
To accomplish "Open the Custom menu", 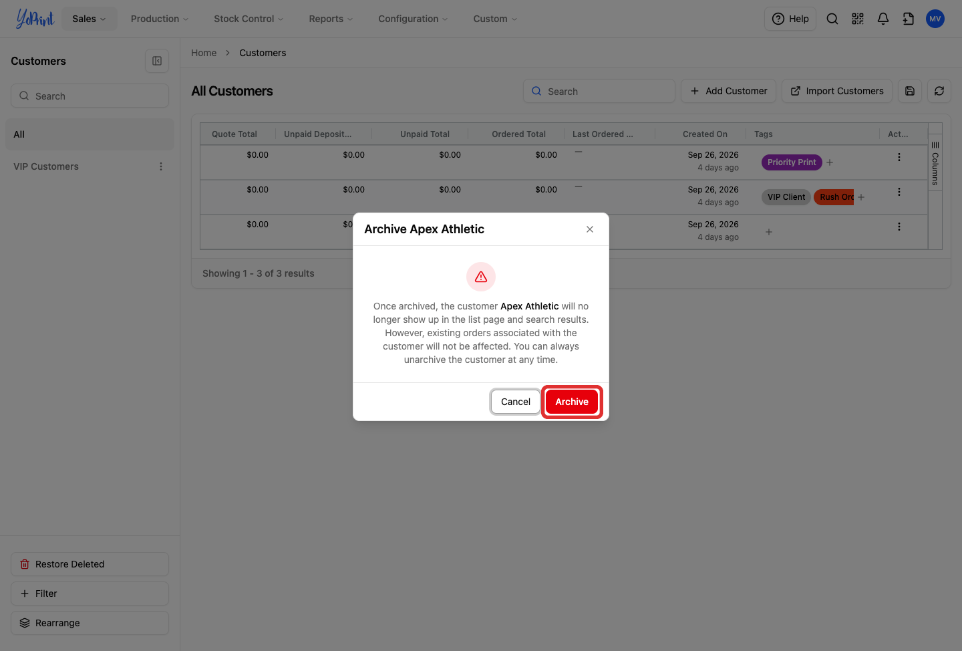I will (x=495, y=19).
